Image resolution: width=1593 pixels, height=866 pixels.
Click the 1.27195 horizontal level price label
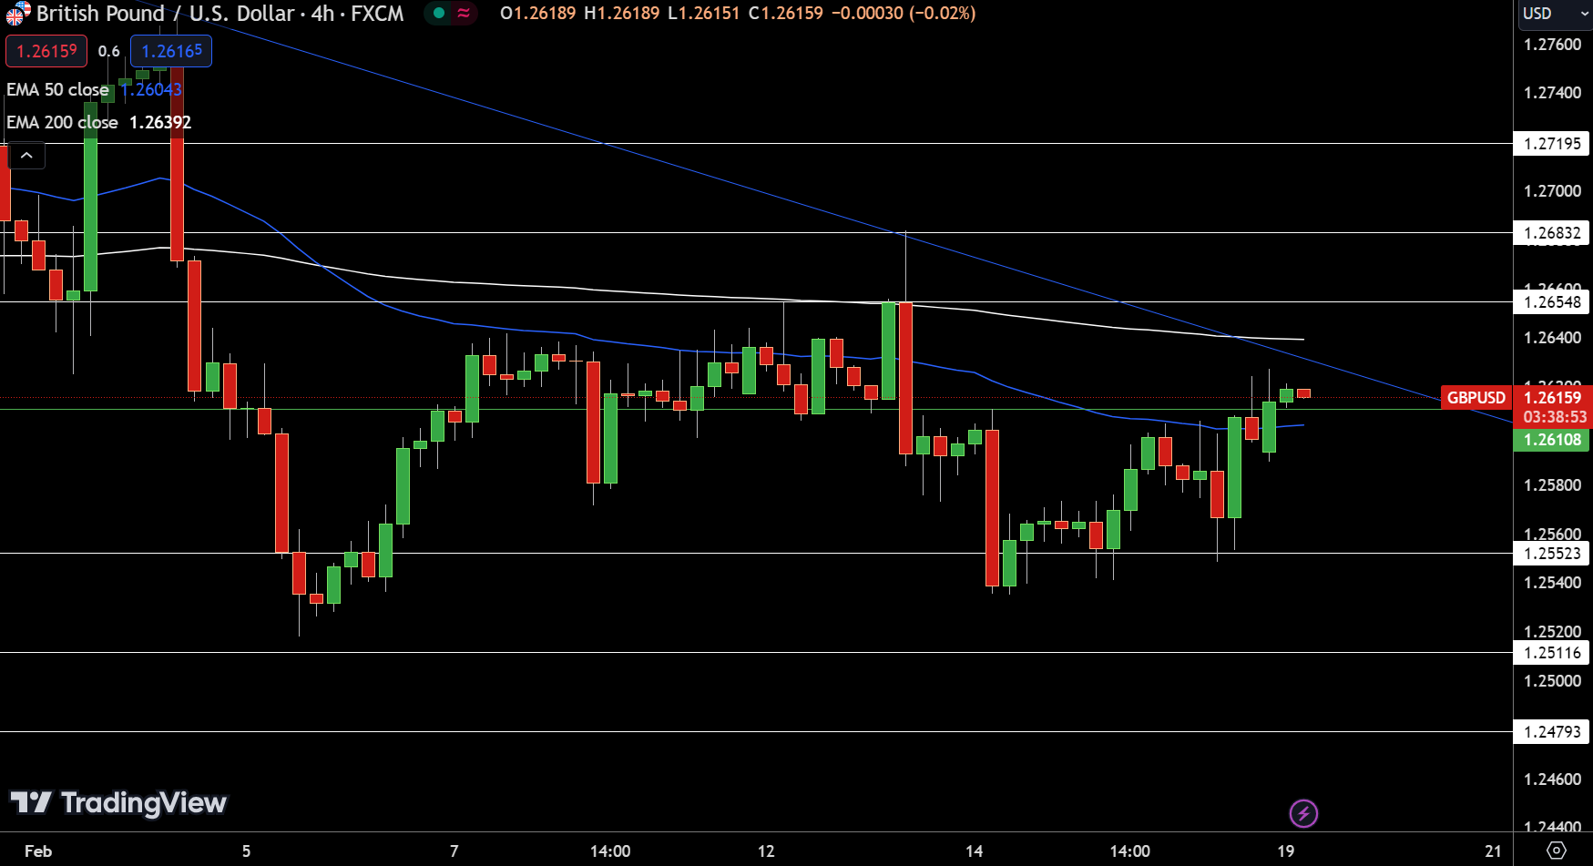[x=1552, y=143]
